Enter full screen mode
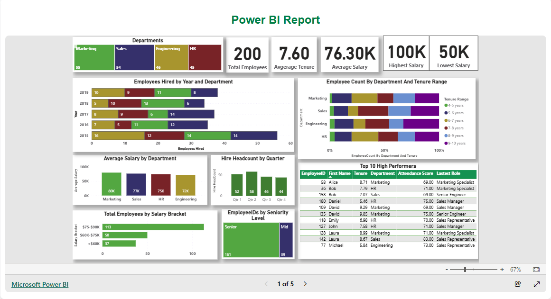 pyautogui.click(x=537, y=284)
